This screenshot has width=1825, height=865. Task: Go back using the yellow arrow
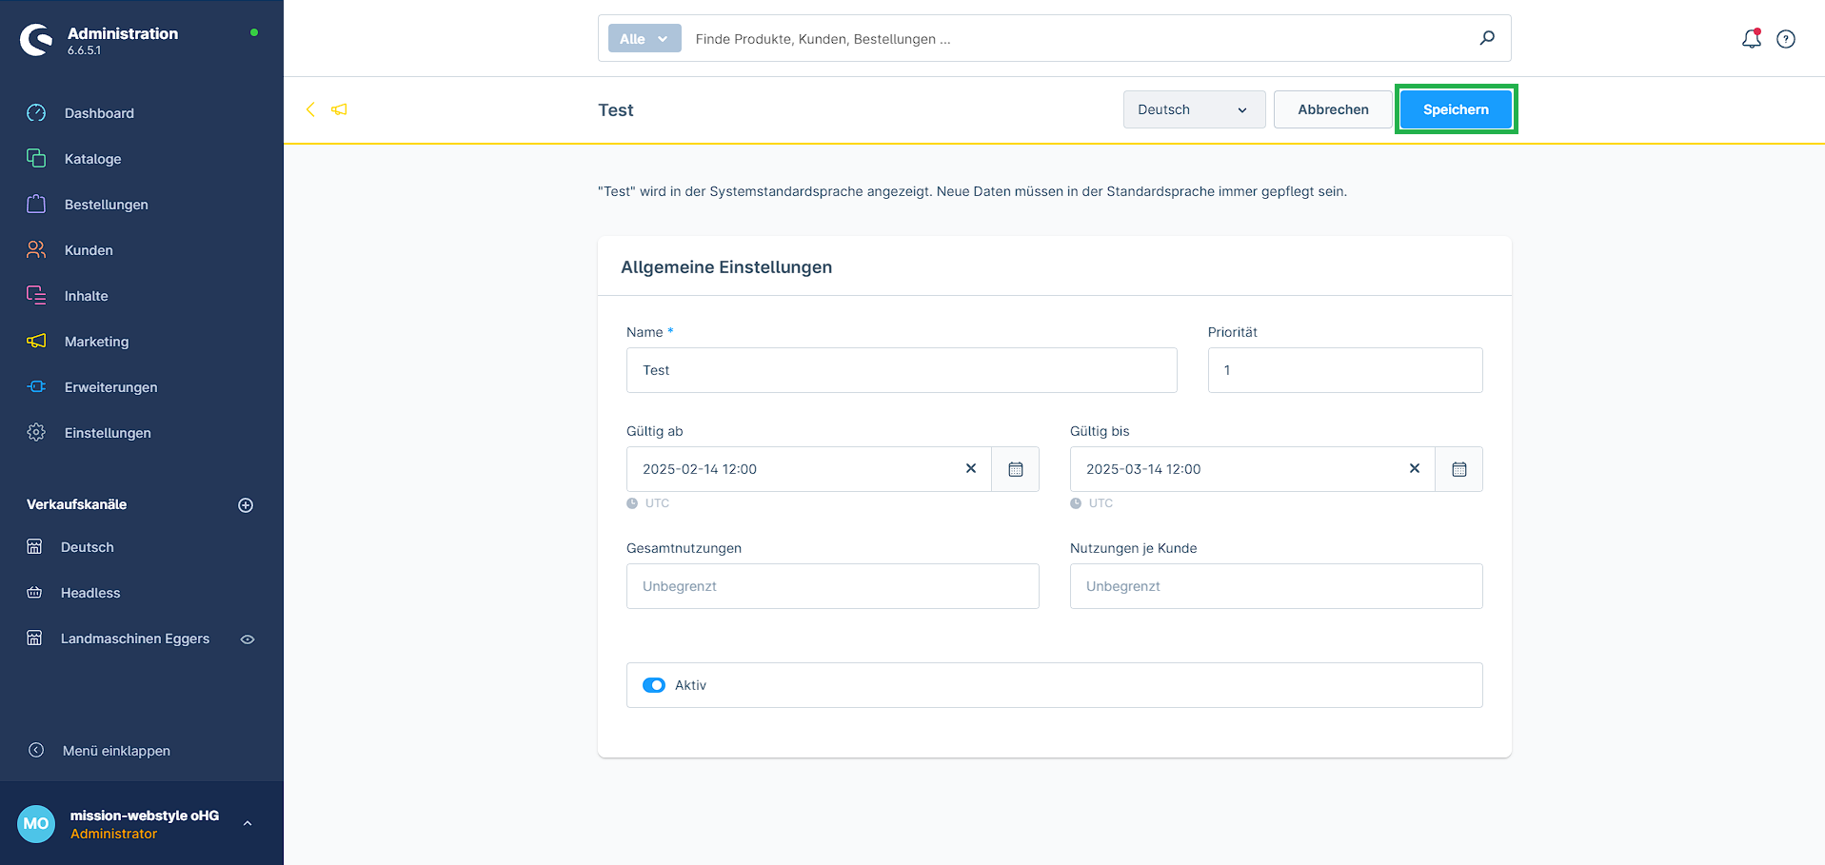310,109
